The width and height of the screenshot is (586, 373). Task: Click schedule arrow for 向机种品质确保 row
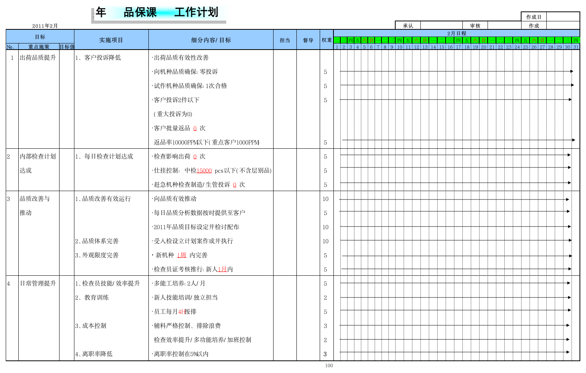tap(457, 71)
